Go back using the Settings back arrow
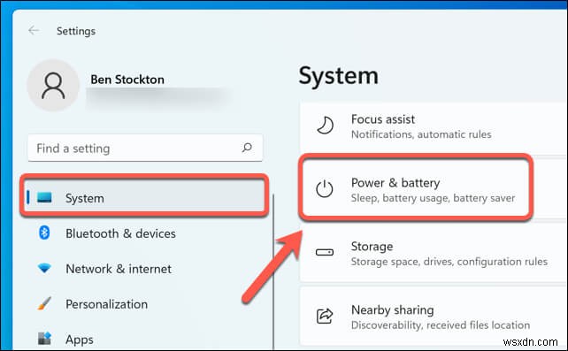The height and width of the screenshot is (351, 568). click(34, 30)
